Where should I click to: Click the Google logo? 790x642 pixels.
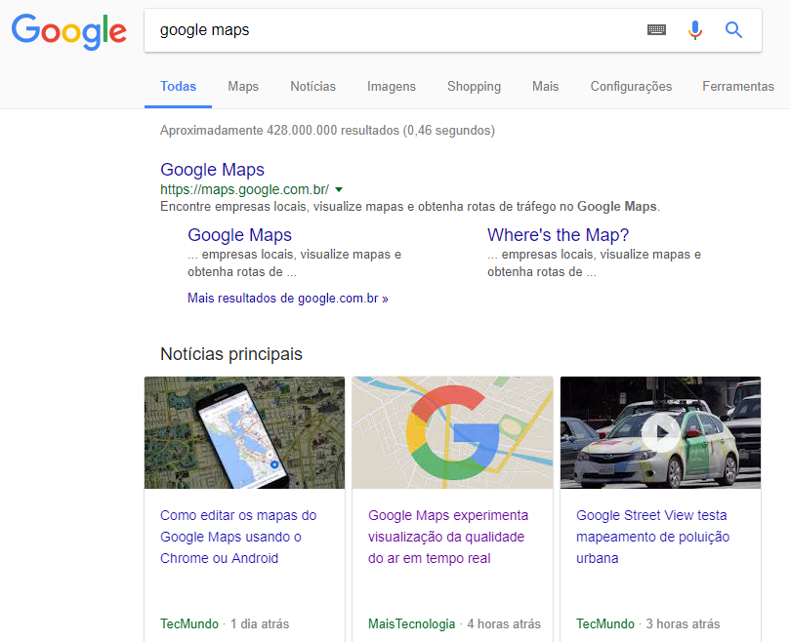click(69, 32)
